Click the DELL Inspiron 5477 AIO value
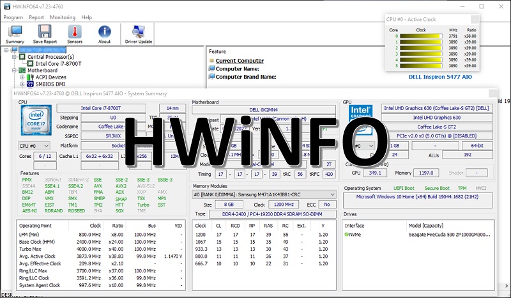The image size is (511, 298). click(x=440, y=77)
